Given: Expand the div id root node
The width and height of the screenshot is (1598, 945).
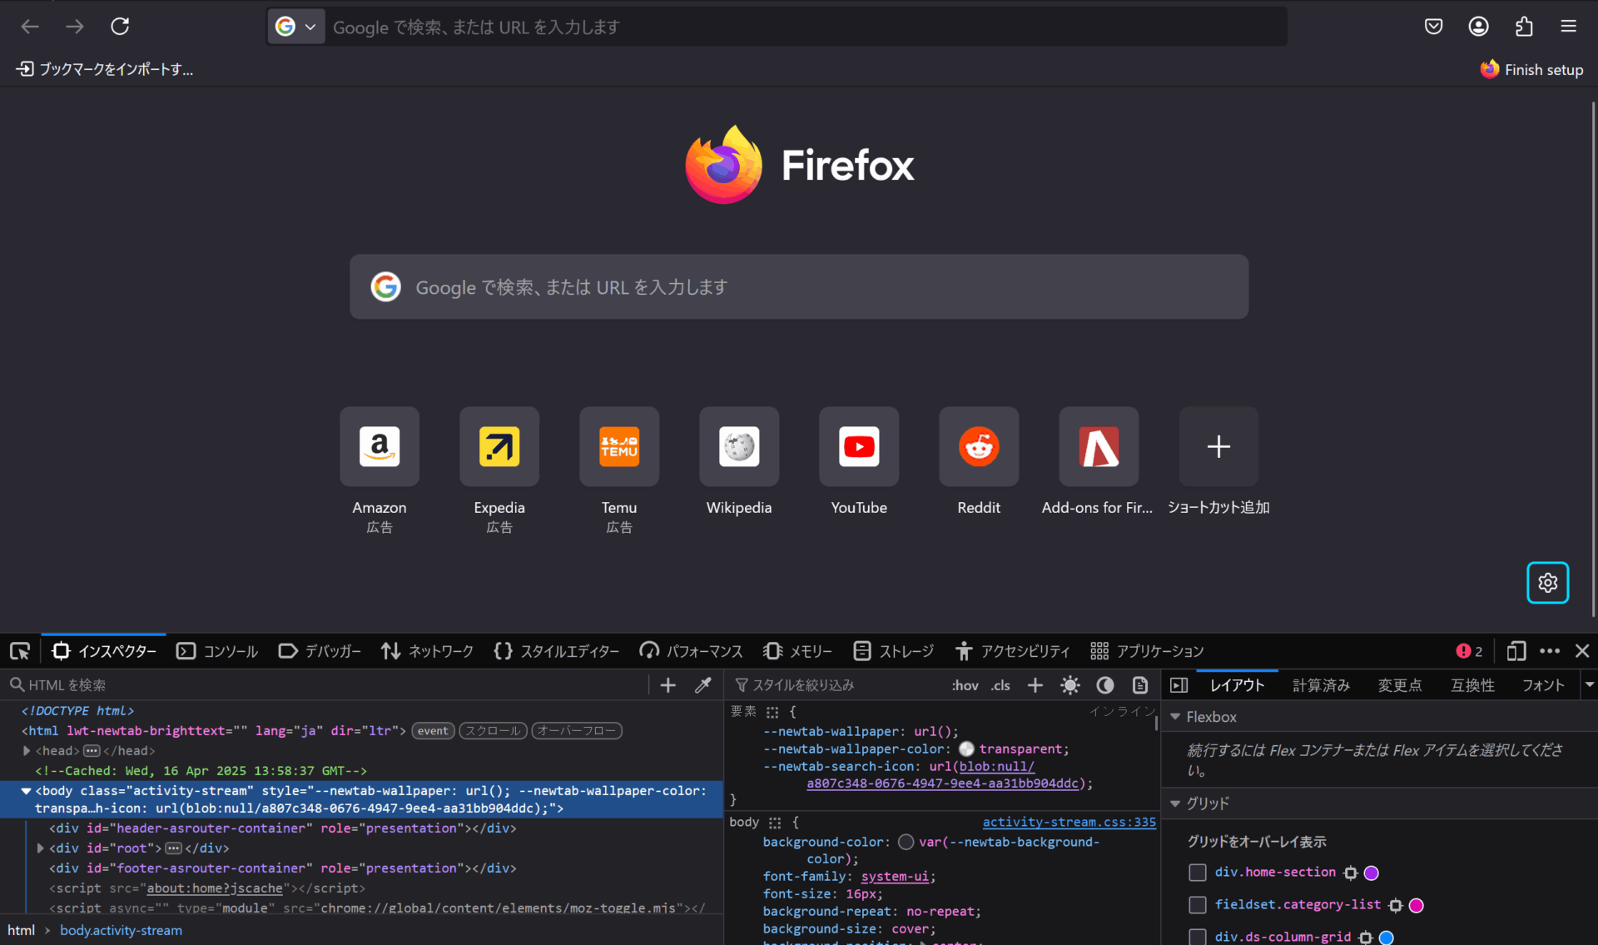Looking at the screenshot, I should [40, 848].
